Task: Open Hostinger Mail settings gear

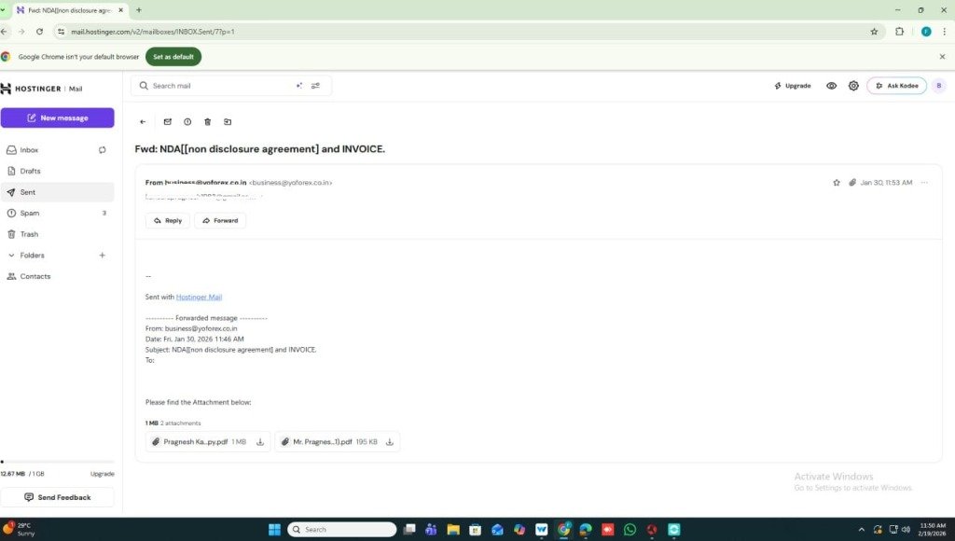Action: point(853,85)
